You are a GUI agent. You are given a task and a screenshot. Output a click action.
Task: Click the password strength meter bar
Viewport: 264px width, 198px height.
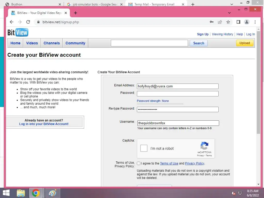160,104
